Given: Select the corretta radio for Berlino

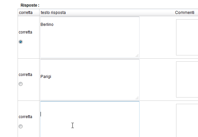Looking at the screenshot, I should click(x=21, y=42).
